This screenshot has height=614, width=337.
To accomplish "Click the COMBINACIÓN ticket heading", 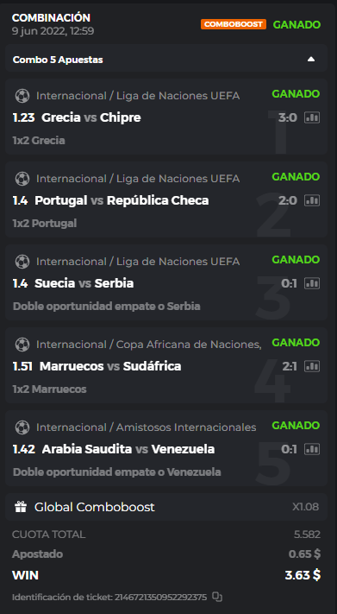I will (x=51, y=17).
